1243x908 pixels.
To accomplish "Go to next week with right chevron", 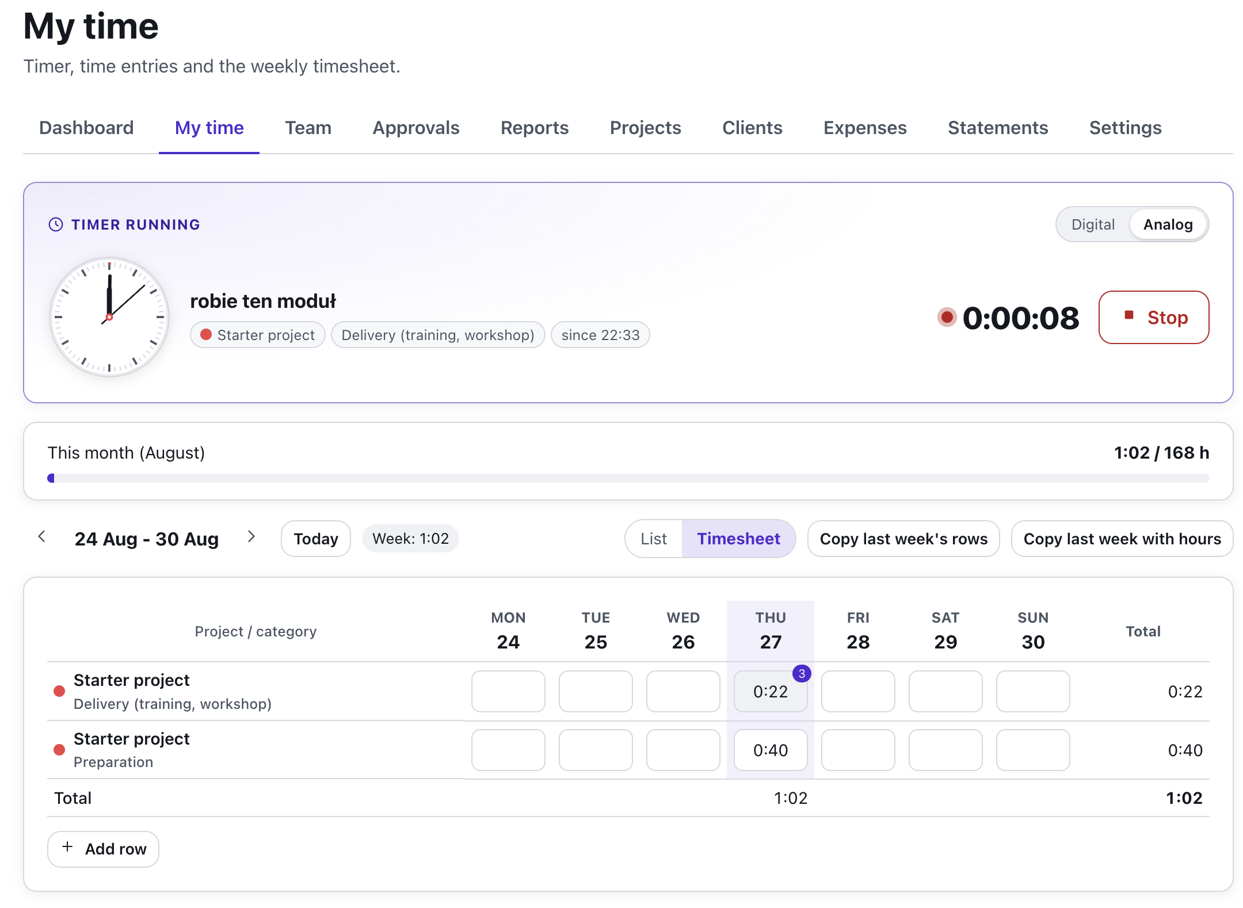I will 251,537.
